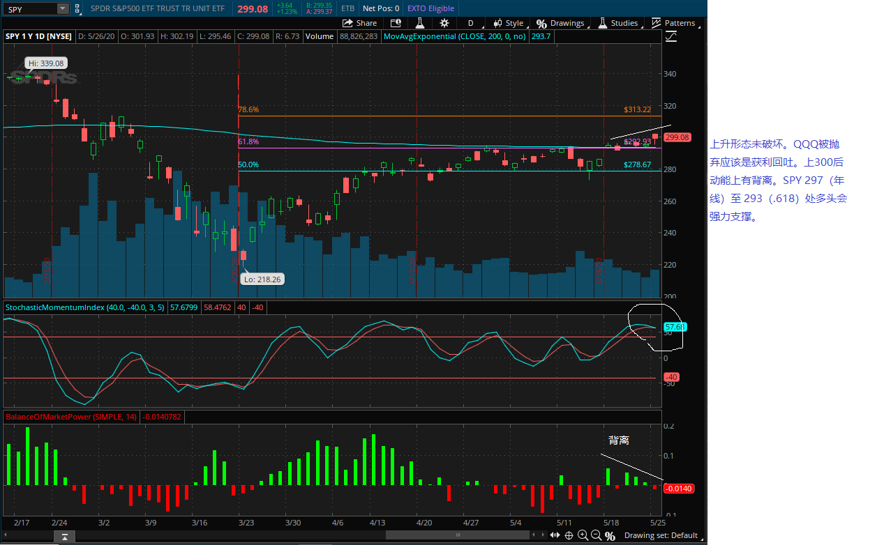
Task: Click the 3/23 date on time axis
Action: pyautogui.click(x=246, y=522)
